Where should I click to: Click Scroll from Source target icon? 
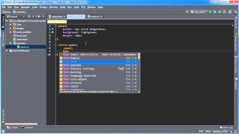[29, 16]
